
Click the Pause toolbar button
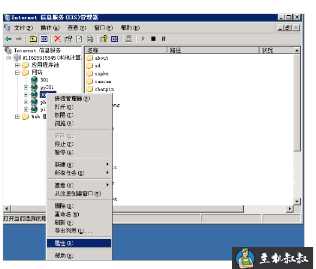pyautogui.click(x=163, y=39)
